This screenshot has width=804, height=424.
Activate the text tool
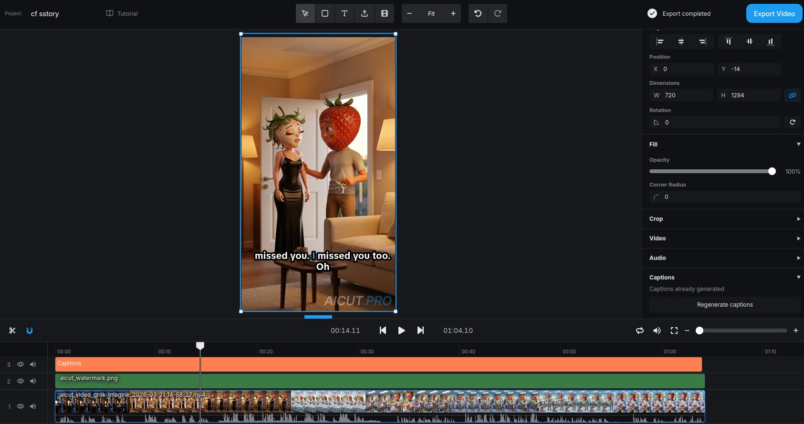(x=345, y=13)
